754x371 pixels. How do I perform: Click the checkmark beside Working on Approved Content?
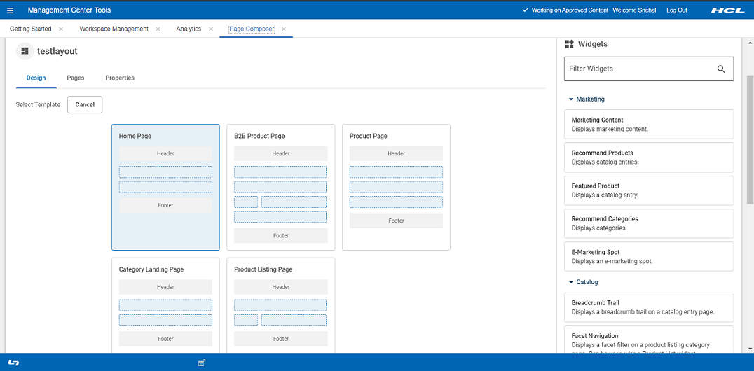tap(526, 10)
